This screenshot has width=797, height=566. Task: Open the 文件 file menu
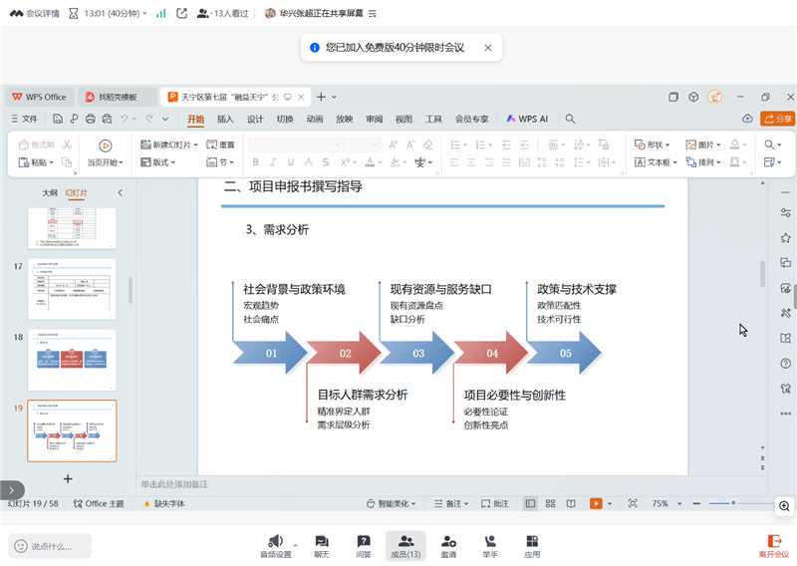pyautogui.click(x=24, y=119)
